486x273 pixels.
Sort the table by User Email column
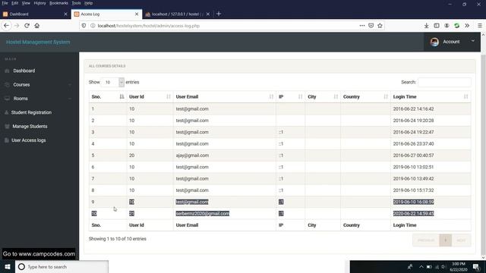225,97
